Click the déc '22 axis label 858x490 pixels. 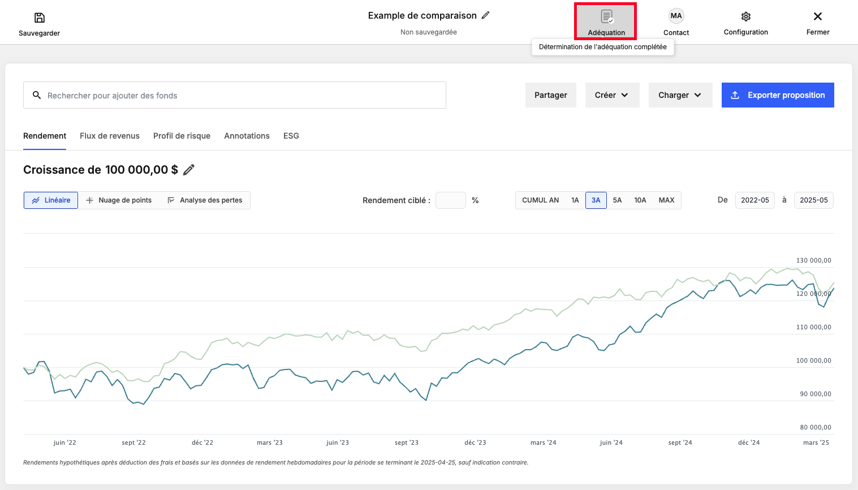(202, 442)
